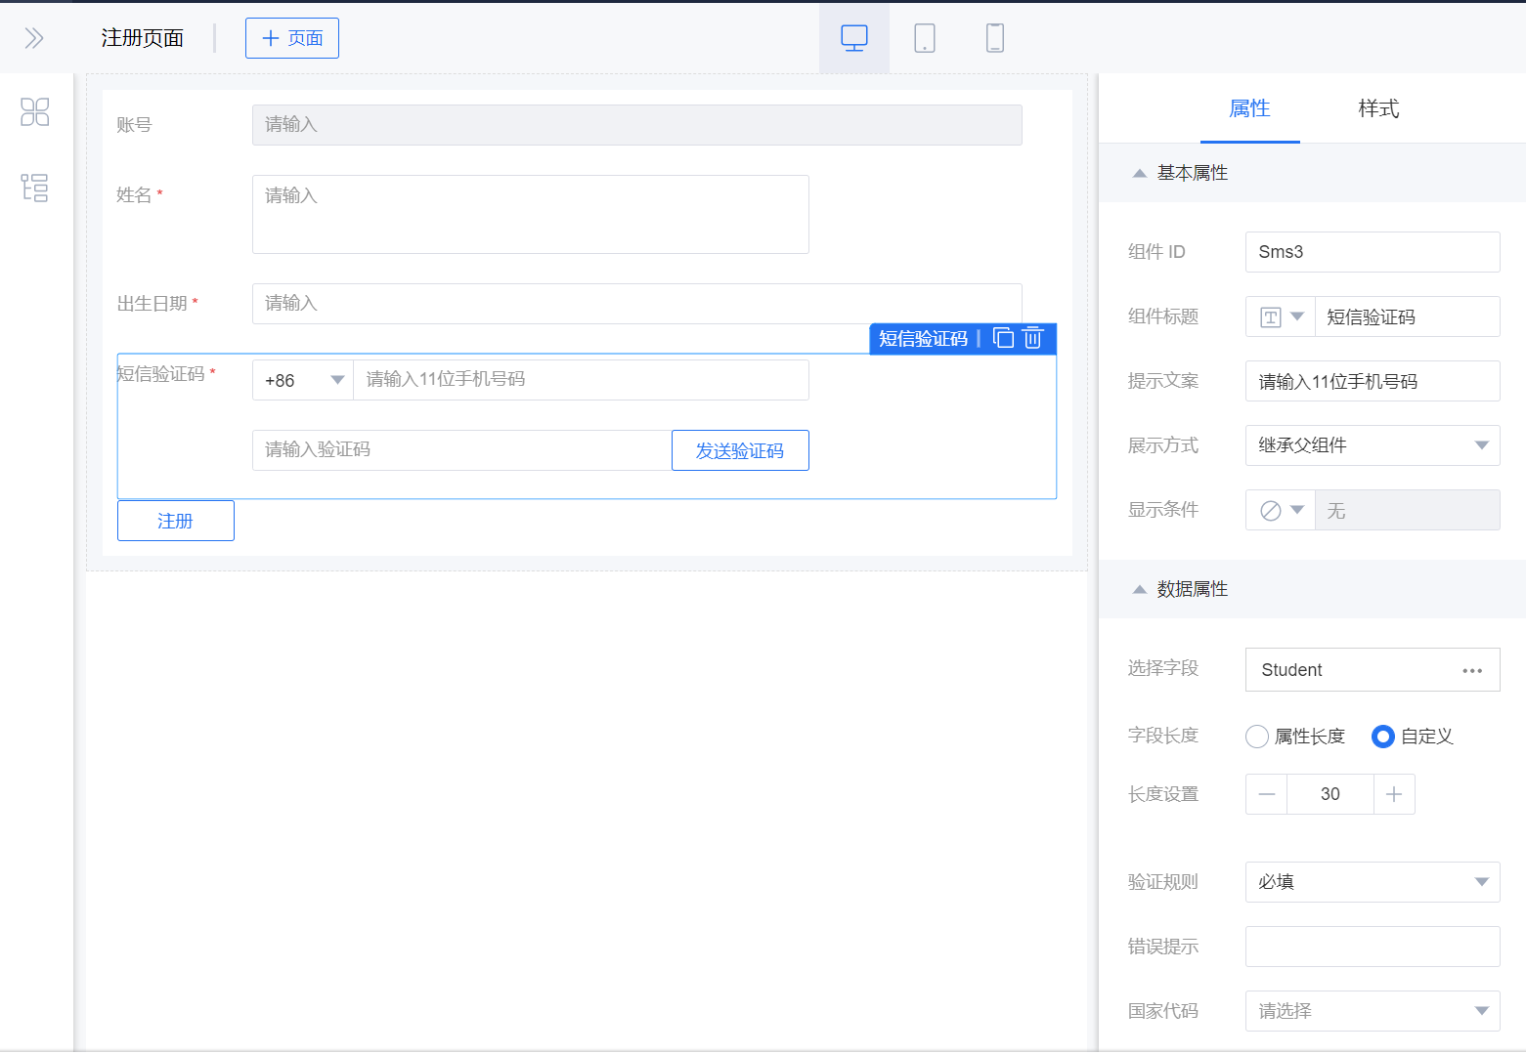Click the no-condition icon in 显示条件
This screenshot has width=1526, height=1054.
pyautogui.click(x=1271, y=511)
